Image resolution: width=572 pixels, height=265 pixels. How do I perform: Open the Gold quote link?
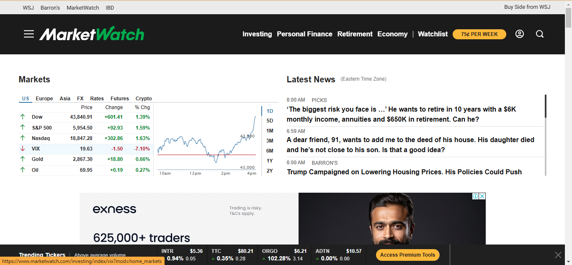pyautogui.click(x=37, y=159)
